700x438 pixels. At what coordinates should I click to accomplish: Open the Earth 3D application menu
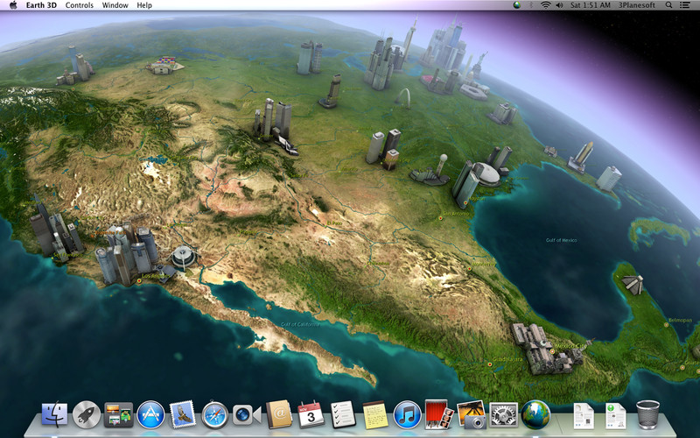pyautogui.click(x=41, y=5)
